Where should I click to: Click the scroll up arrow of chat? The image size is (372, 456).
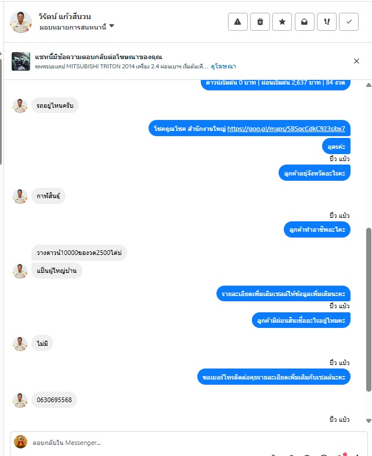(369, 85)
